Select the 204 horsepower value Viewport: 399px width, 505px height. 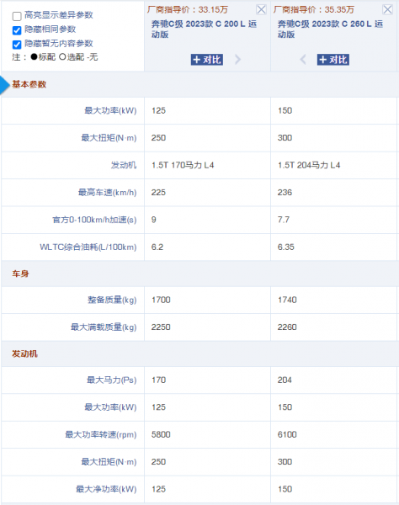point(285,380)
